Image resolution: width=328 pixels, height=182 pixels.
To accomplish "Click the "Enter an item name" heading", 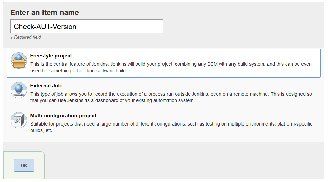I will [45, 12].
